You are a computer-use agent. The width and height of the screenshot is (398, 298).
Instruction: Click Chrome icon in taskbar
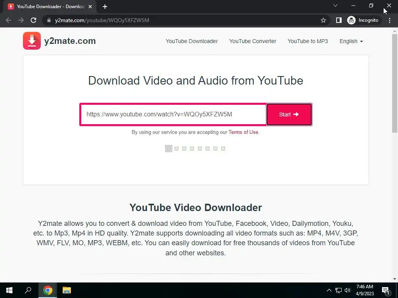[x=47, y=290]
